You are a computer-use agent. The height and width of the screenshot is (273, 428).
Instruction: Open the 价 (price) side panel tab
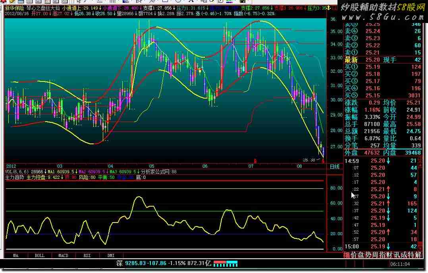point(354,255)
